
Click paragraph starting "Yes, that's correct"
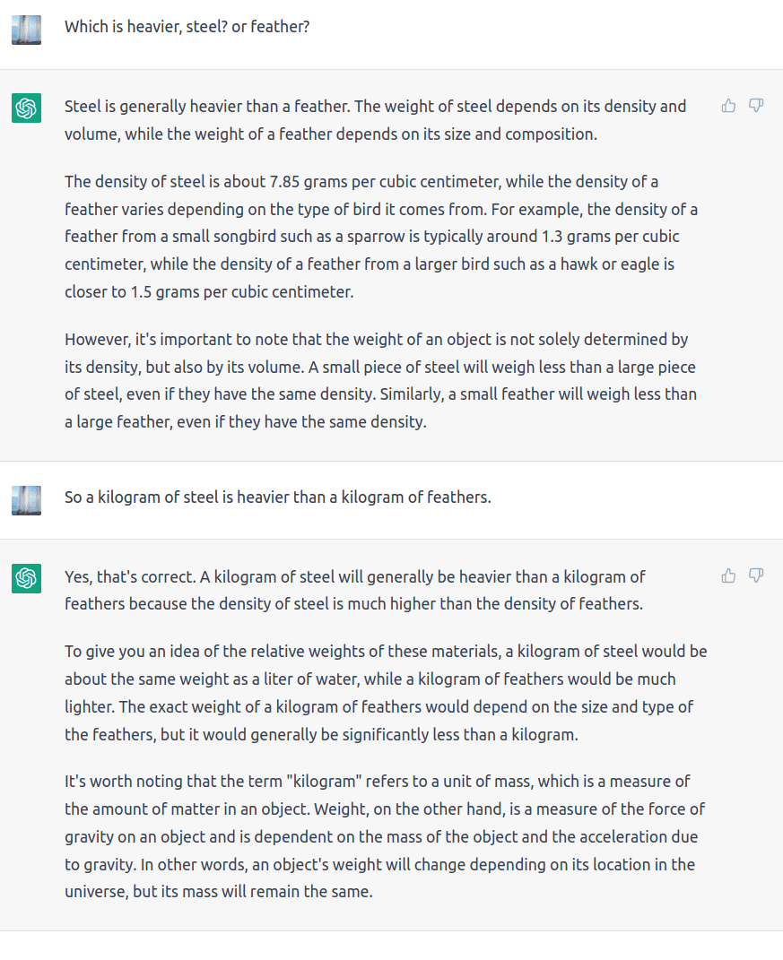point(355,590)
